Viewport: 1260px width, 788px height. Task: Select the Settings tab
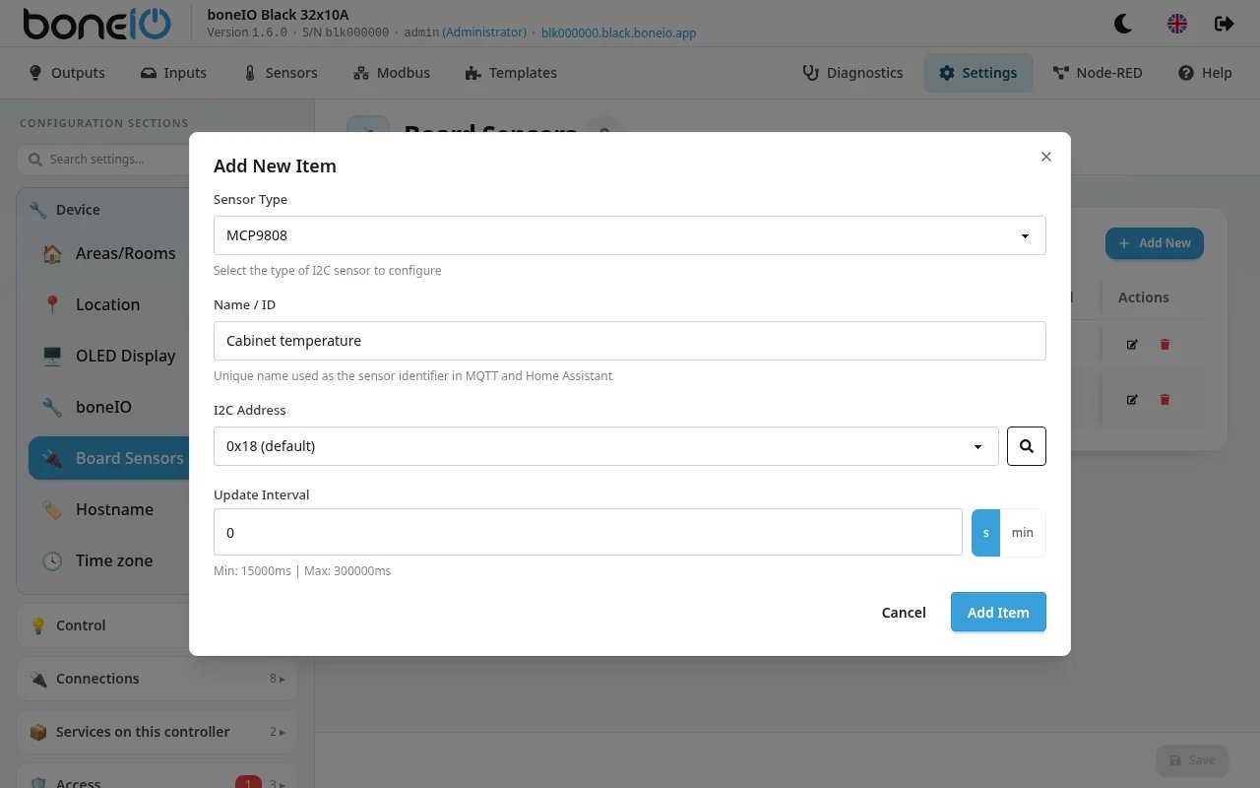[x=977, y=73]
